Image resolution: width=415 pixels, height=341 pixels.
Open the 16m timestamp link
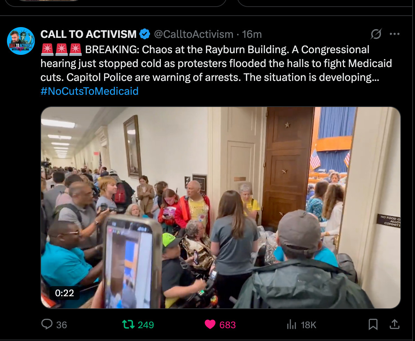point(252,34)
